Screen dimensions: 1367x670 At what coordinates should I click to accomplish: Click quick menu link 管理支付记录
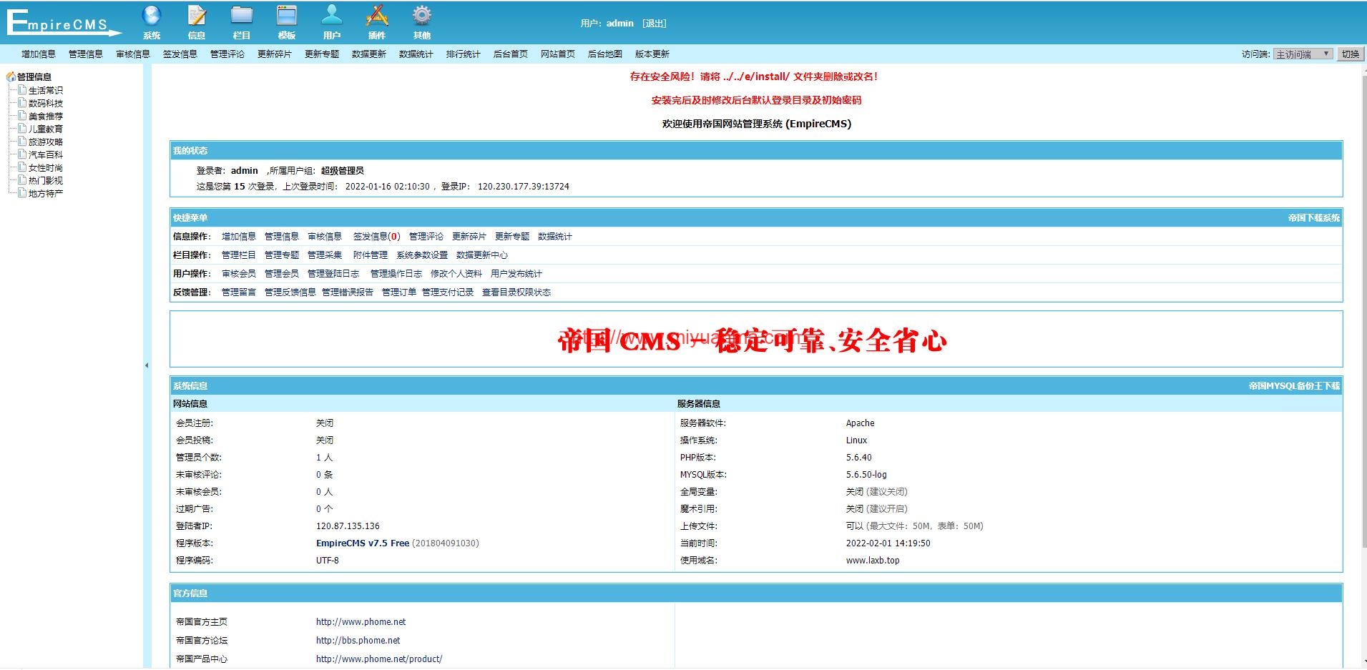448,292
